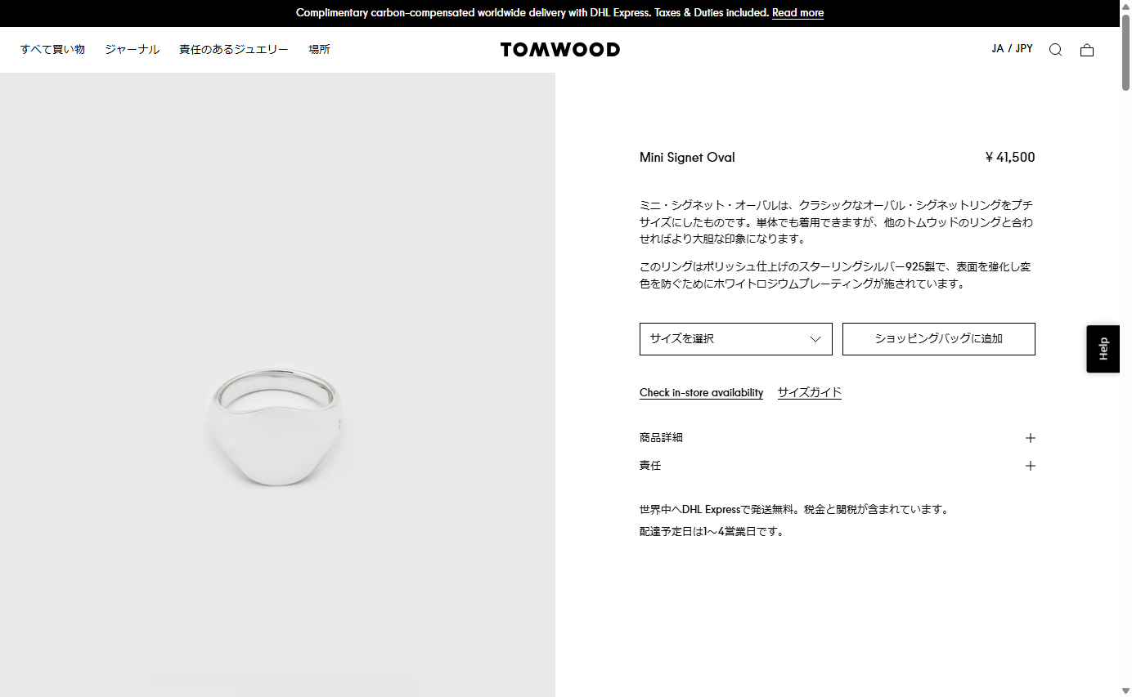Click Check in-store availability link

pyautogui.click(x=701, y=393)
